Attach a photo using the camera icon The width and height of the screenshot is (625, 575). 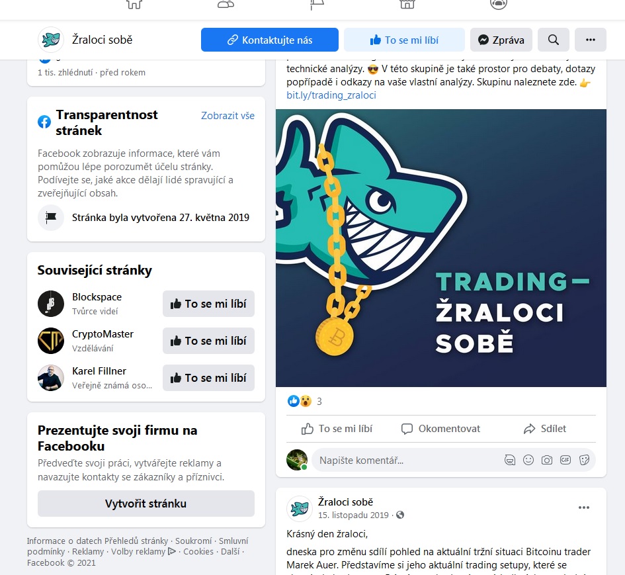pos(547,460)
